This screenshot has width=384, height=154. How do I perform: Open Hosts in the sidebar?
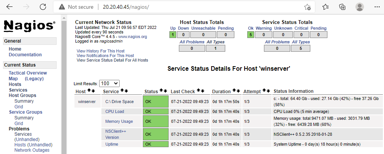15,84
